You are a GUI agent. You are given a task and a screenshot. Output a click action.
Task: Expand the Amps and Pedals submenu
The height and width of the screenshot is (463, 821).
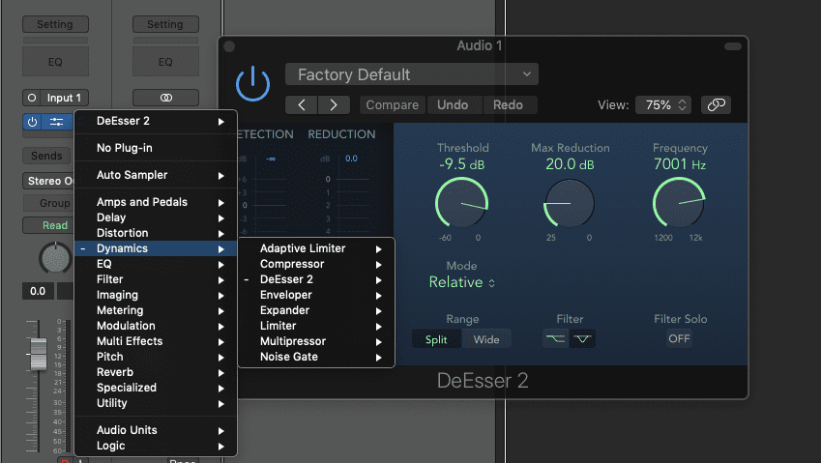(156, 202)
